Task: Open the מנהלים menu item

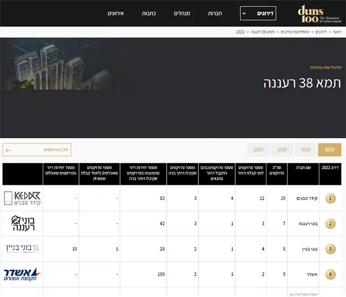Action: (182, 13)
